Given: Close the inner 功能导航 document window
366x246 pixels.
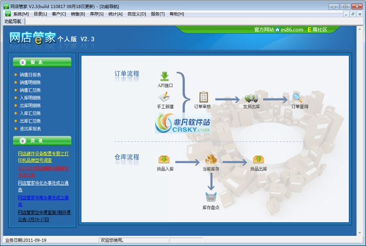Looking at the screenshot, I should pos(360,14).
